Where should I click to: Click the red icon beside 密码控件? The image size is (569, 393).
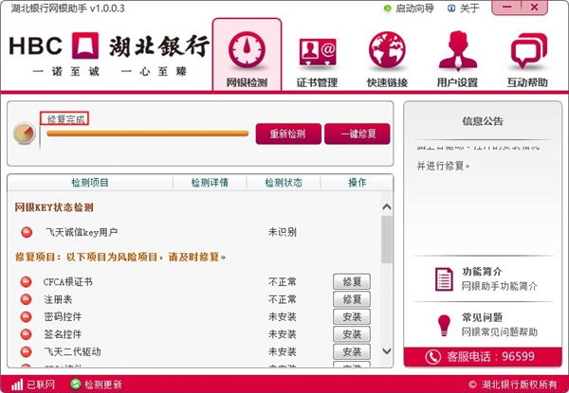click(27, 316)
